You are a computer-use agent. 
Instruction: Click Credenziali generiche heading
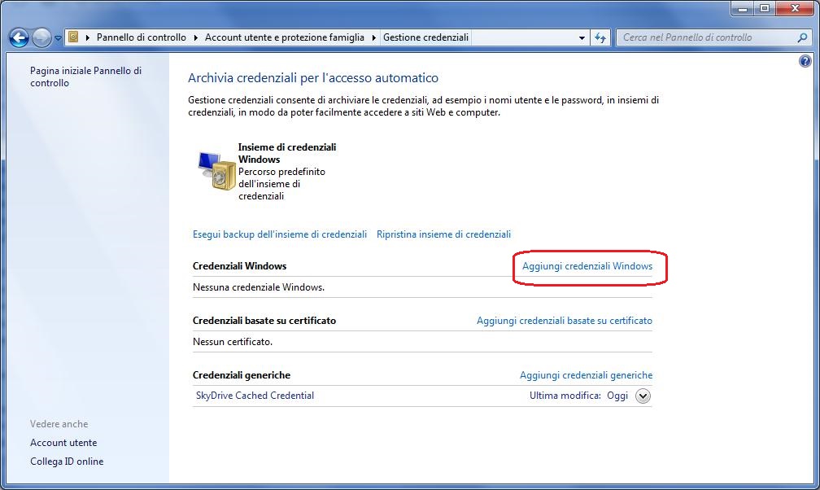(x=241, y=375)
